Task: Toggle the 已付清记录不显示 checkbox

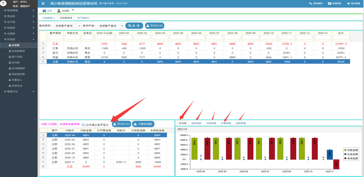Action: 83,125
